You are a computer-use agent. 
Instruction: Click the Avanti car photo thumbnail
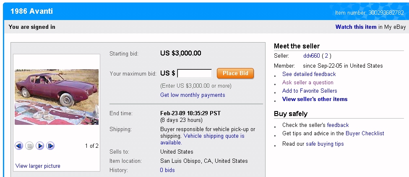pyautogui.click(x=57, y=96)
